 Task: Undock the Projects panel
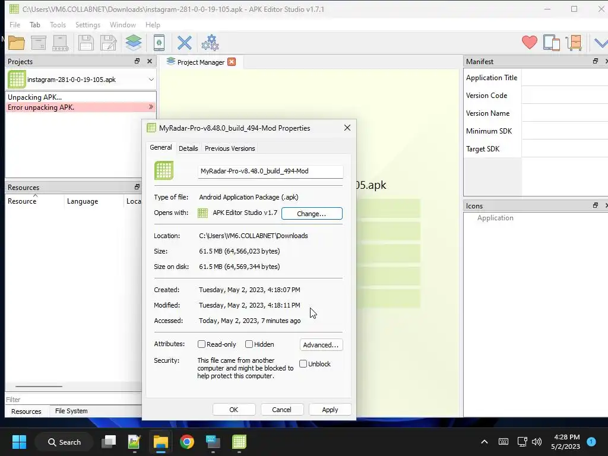137,61
